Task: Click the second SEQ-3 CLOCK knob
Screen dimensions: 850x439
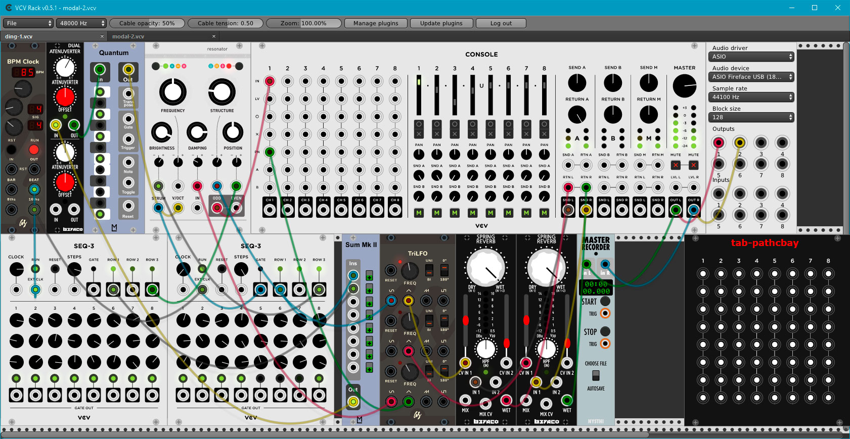Action: tap(183, 269)
